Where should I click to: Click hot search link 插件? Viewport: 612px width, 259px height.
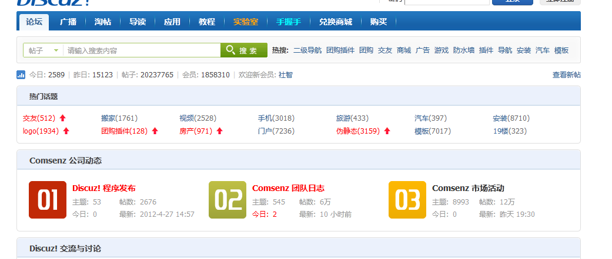[486, 50]
